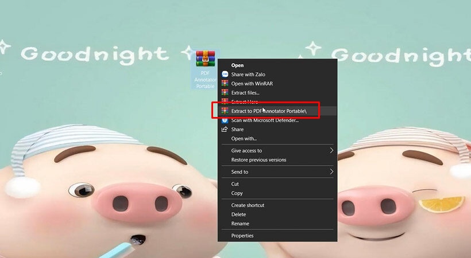This screenshot has width=471, height=258.
Task: Choose Cut from the context menu
Action: tap(235, 184)
